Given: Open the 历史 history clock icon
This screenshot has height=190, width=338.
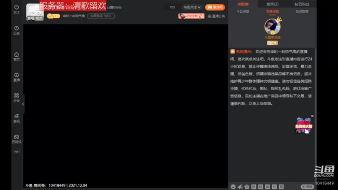Looking at the screenshot, I should 16,30.
